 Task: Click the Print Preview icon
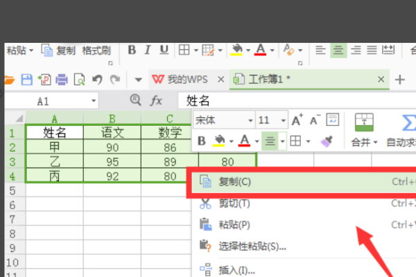[79, 80]
